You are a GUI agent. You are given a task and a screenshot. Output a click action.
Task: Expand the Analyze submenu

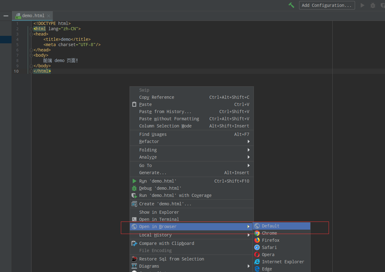[x=192, y=157]
